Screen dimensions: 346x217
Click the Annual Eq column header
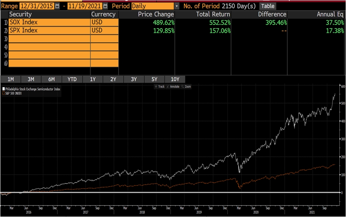pos(330,14)
